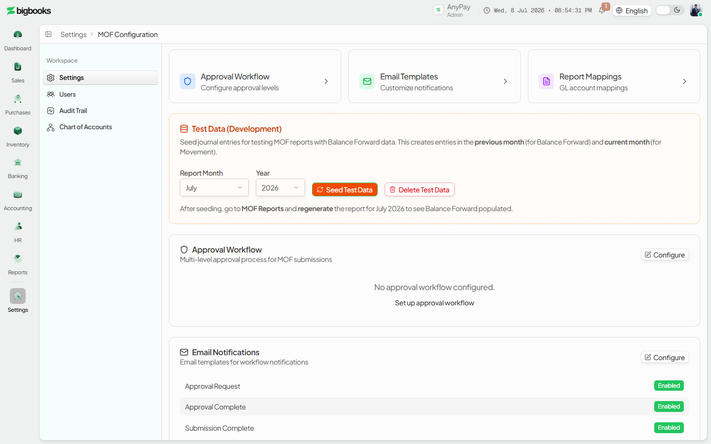Open the Inventory module icon
The width and height of the screenshot is (711, 444).
tap(18, 131)
